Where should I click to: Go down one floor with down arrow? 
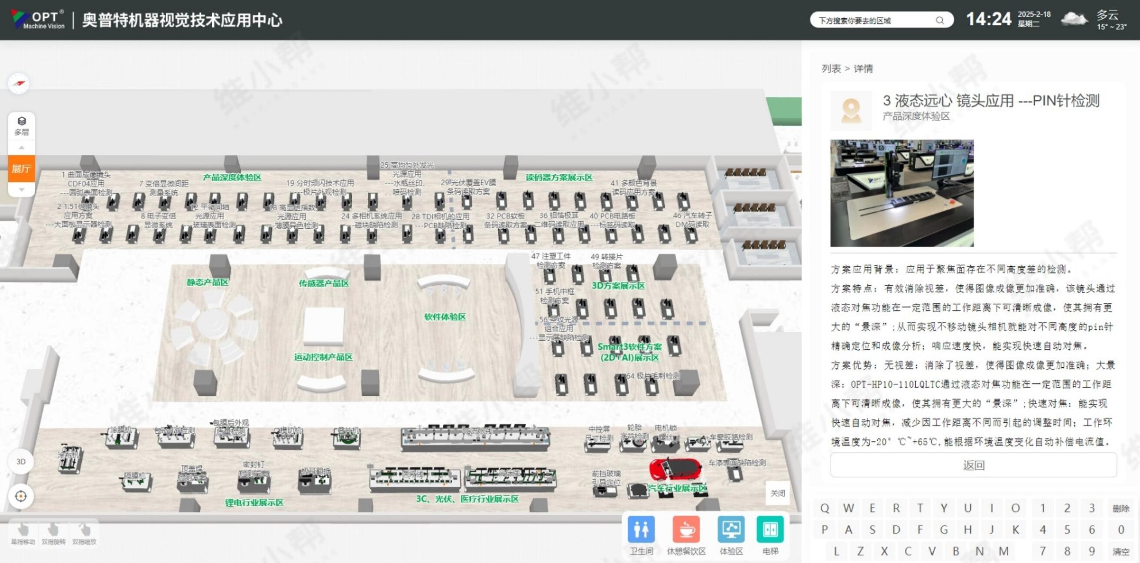coord(21,189)
